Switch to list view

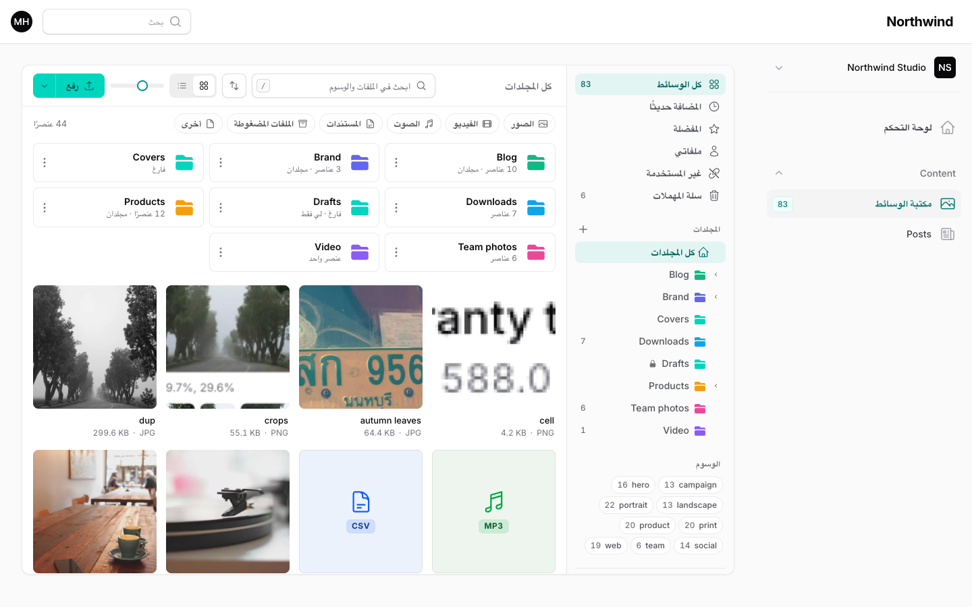pos(182,86)
